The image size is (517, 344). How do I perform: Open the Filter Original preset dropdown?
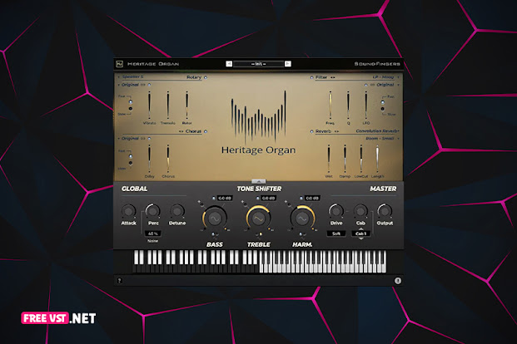click(x=387, y=85)
